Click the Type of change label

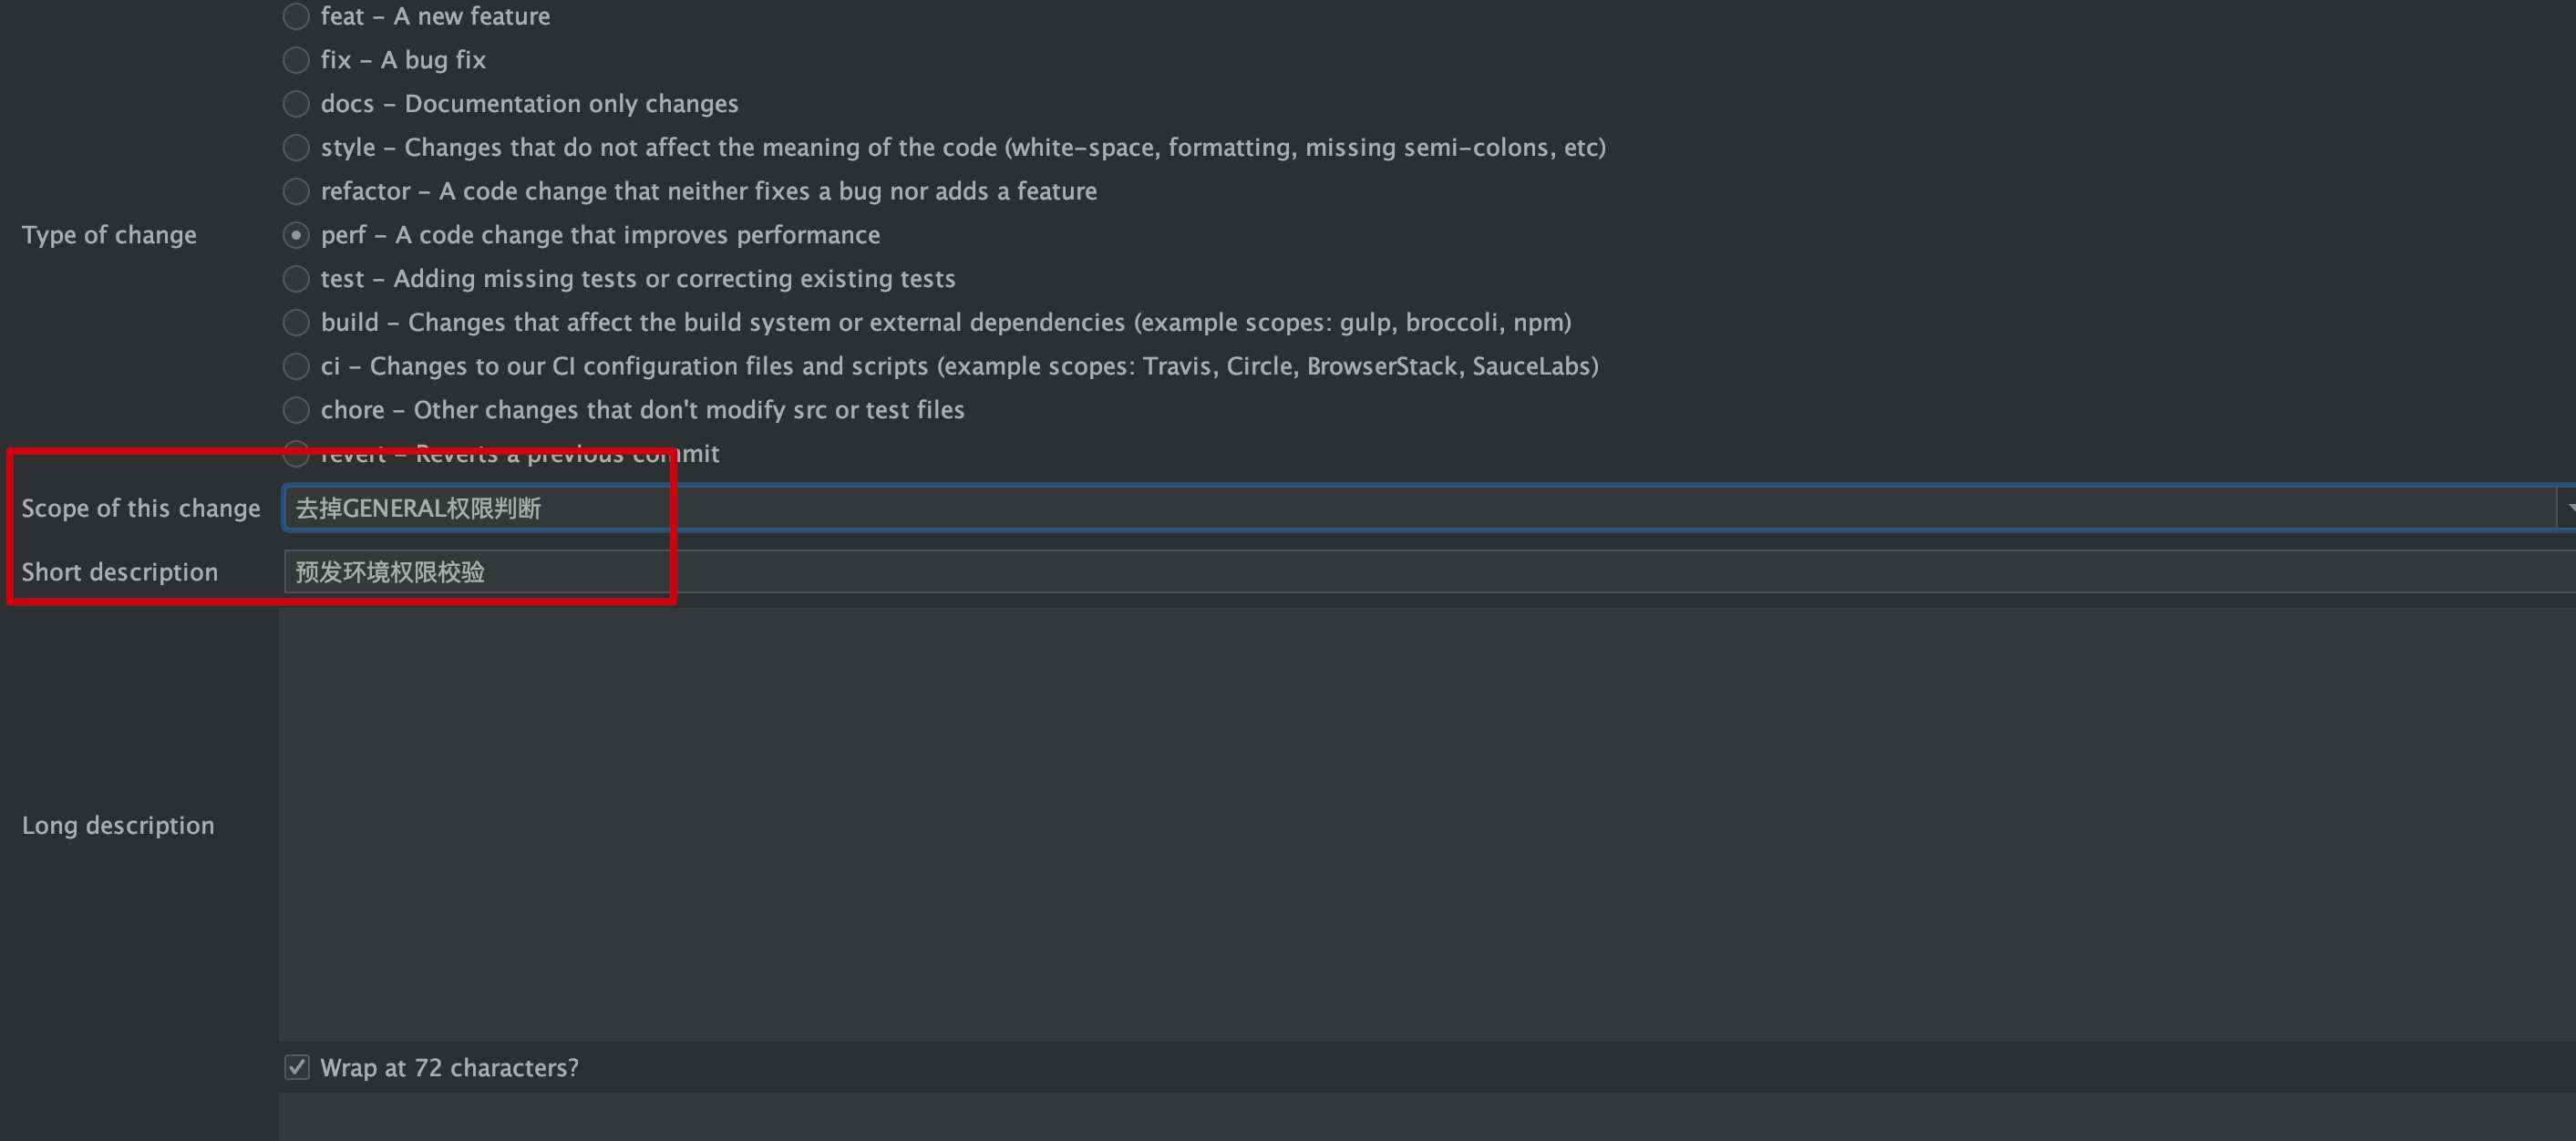click(x=109, y=235)
